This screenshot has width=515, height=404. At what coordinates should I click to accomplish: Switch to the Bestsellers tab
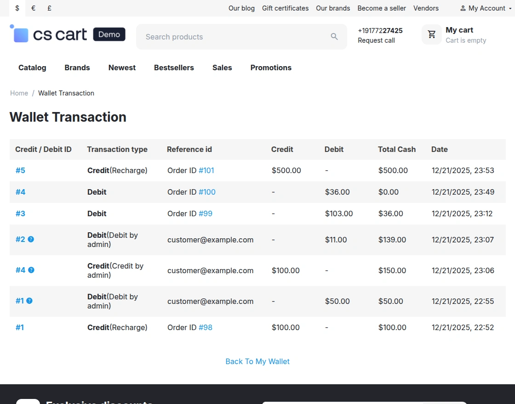[174, 67]
